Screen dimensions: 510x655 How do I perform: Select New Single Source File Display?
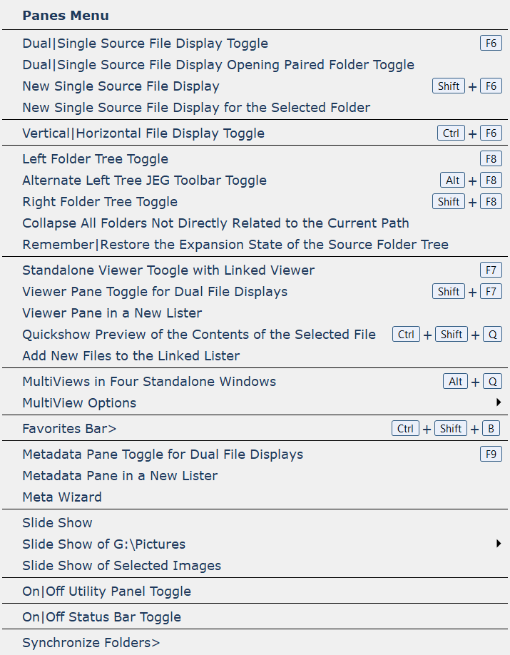(121, 86)
